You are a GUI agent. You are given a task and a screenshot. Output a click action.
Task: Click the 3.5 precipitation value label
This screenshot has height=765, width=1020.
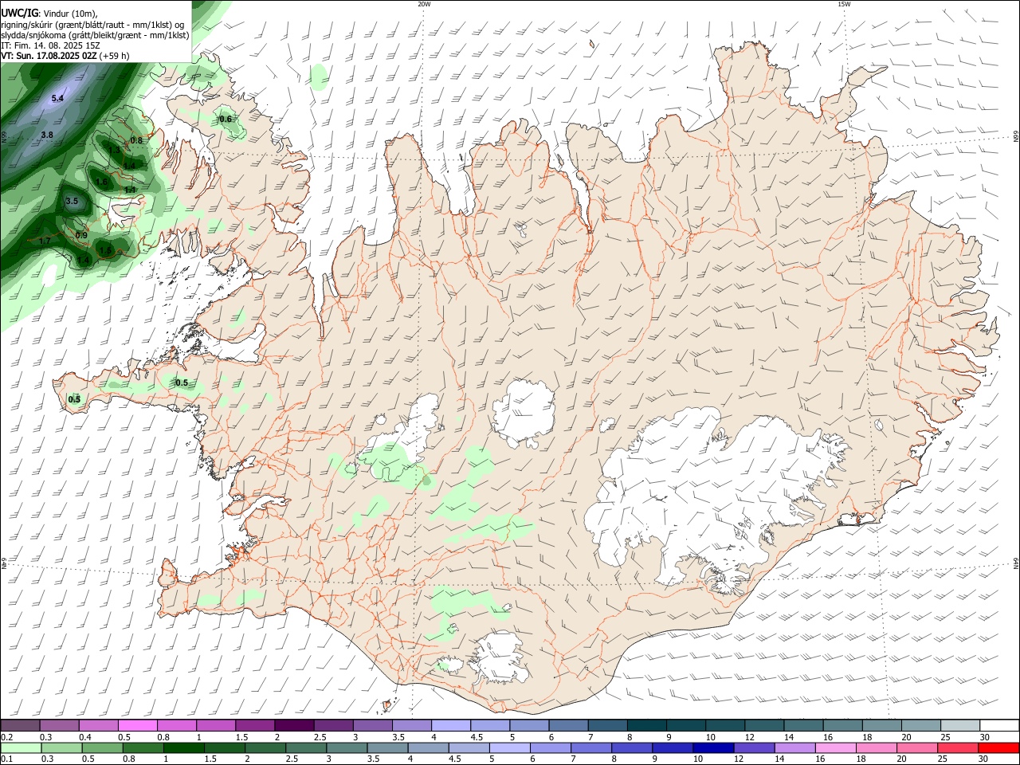72,202
